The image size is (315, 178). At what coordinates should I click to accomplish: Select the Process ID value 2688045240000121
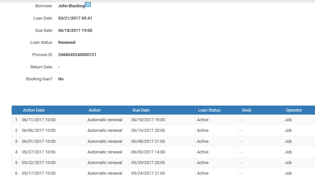click(x=77, y=55)
